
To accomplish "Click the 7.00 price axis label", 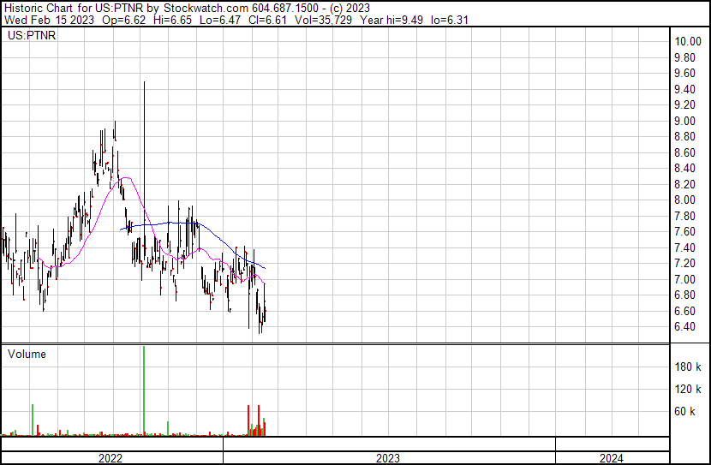I will (x=684, y=280).
